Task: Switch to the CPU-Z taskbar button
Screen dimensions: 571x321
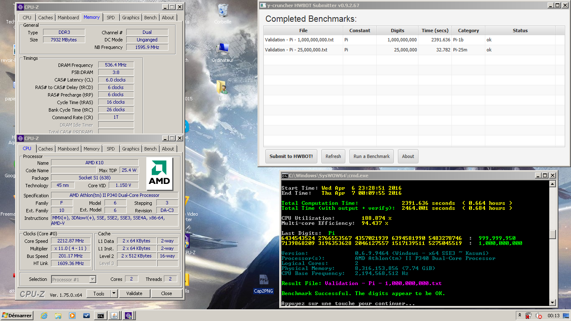Action: (x=128, y=316)
